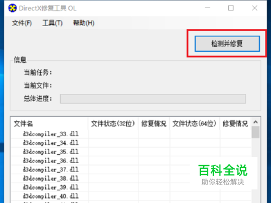271x203 pixels.
Task: Maximize the DirectX repair tool window
Action: 231,8
